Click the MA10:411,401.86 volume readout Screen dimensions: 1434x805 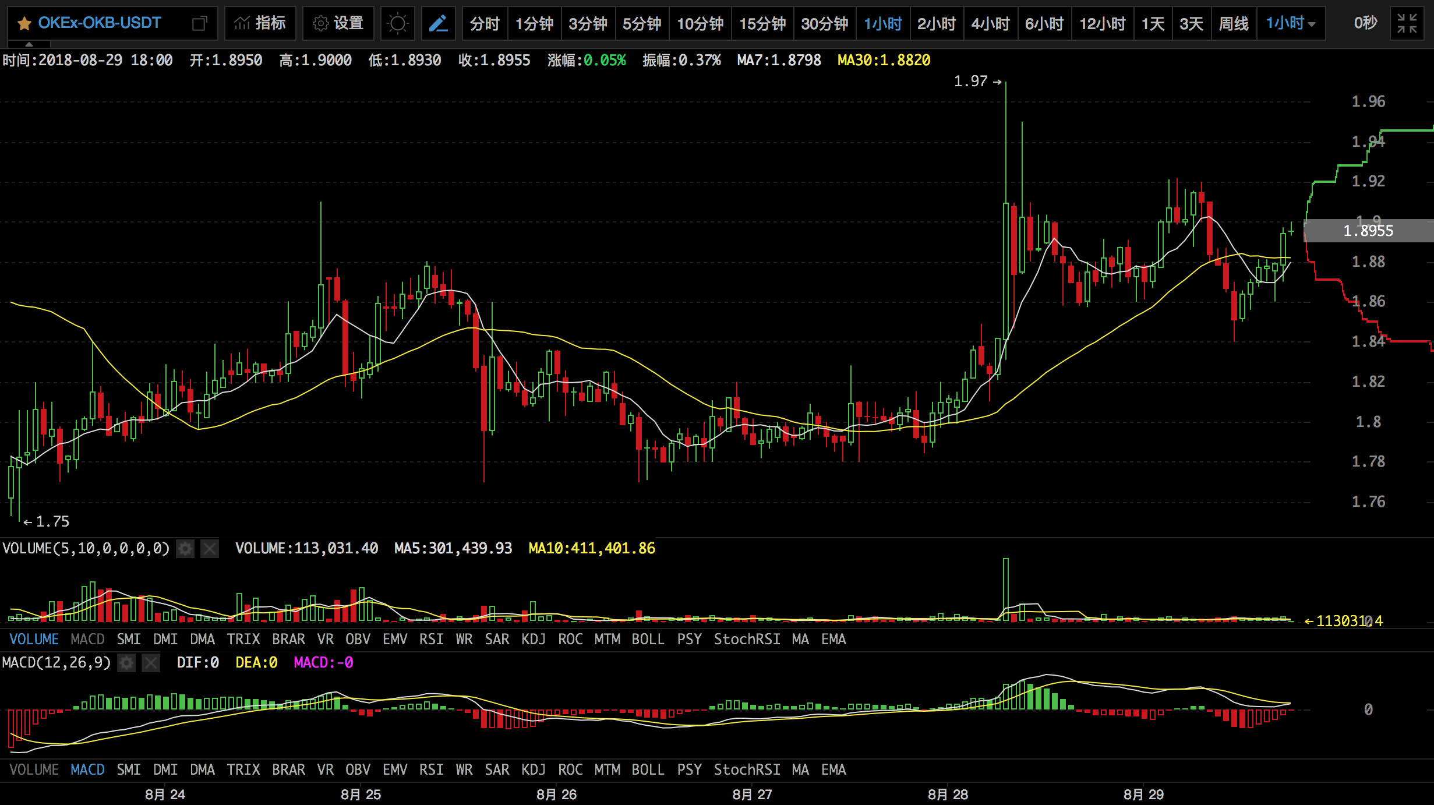tap(592, 548)
